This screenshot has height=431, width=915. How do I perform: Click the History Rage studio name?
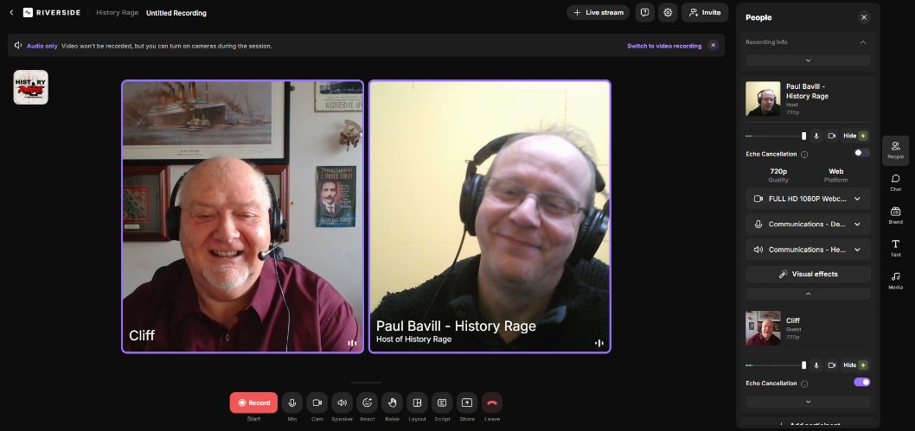tap(118, 12)
